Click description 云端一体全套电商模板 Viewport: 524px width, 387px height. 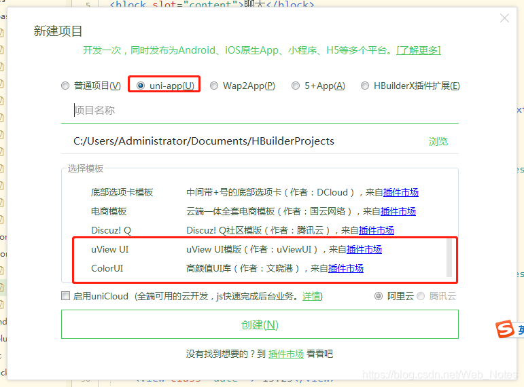pyautogui.click(x=230, y=211)
